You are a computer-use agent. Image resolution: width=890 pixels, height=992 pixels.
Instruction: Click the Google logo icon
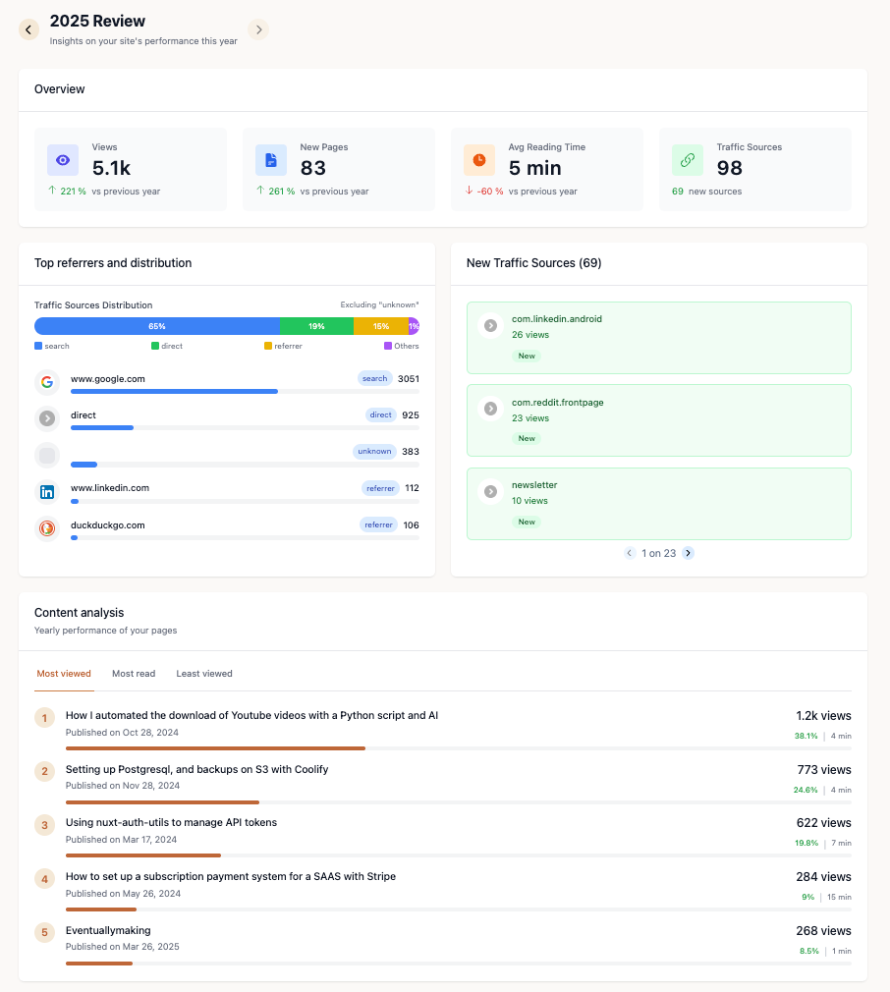[46, 382]
